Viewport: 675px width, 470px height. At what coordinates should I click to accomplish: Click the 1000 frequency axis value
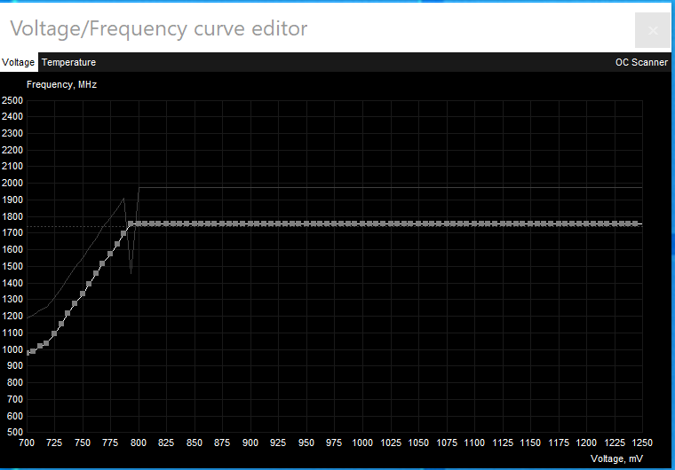pyautogui.click(x=12, y=349)
